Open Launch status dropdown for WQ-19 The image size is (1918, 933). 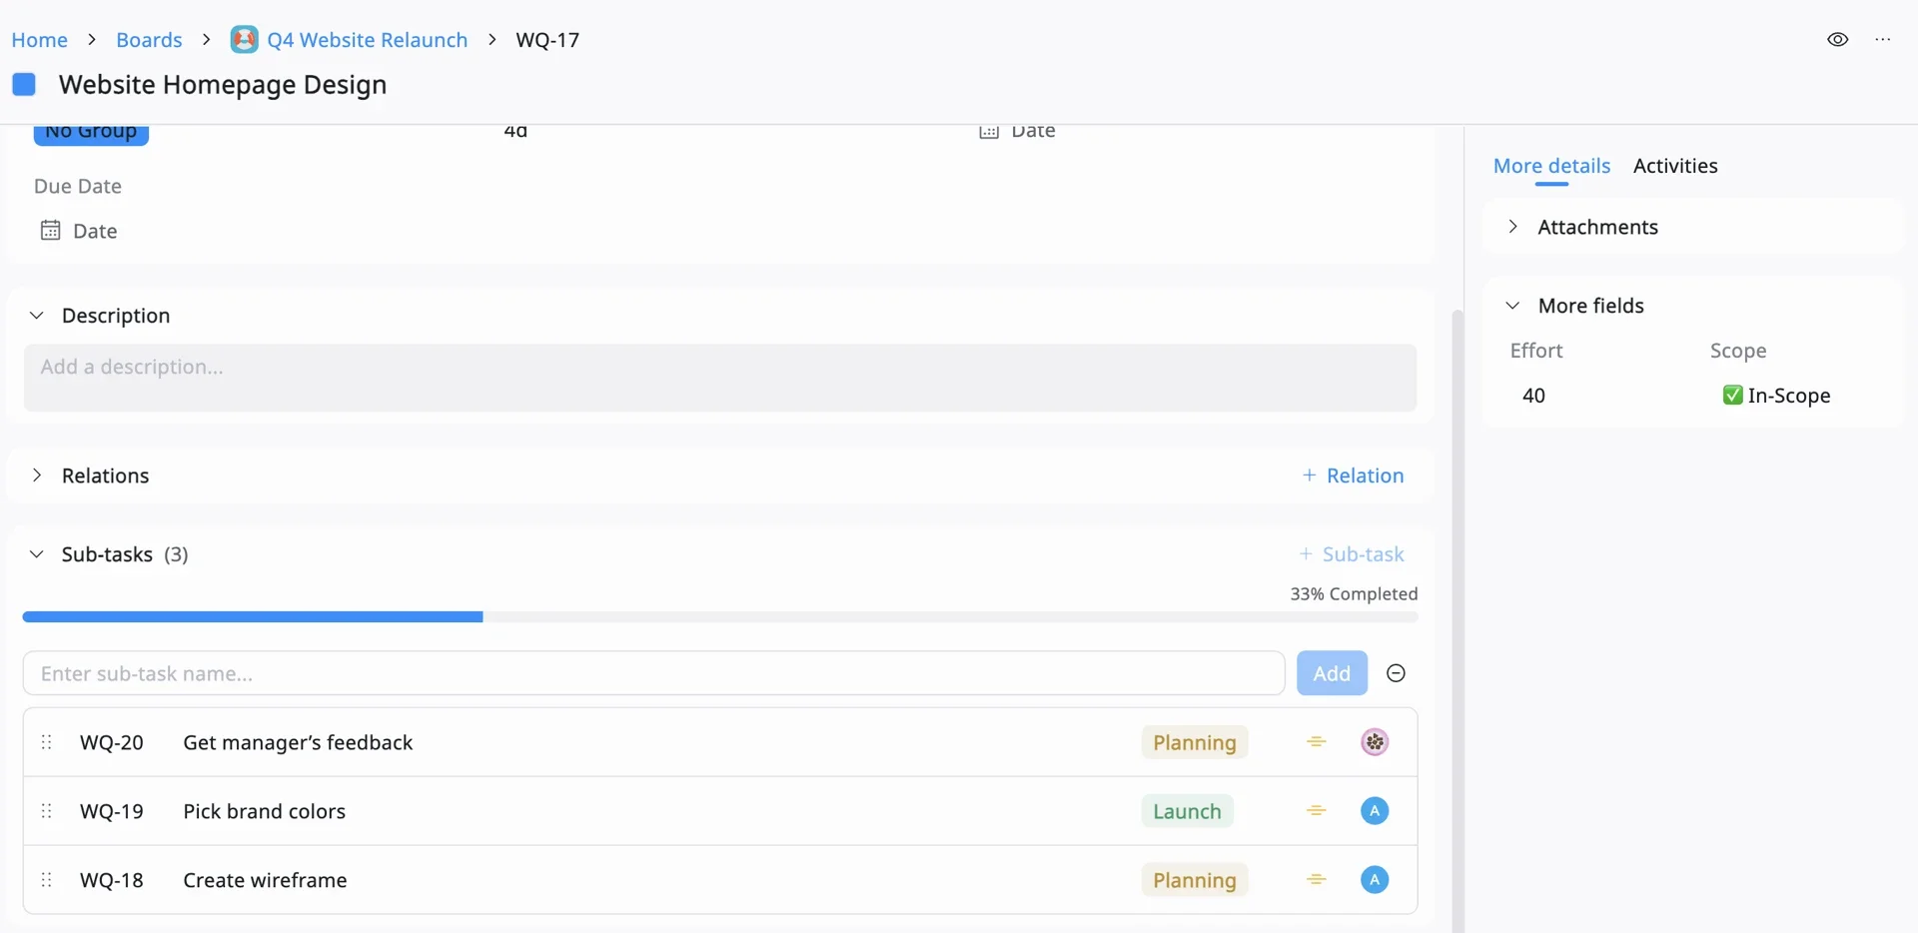[1187, 811]
